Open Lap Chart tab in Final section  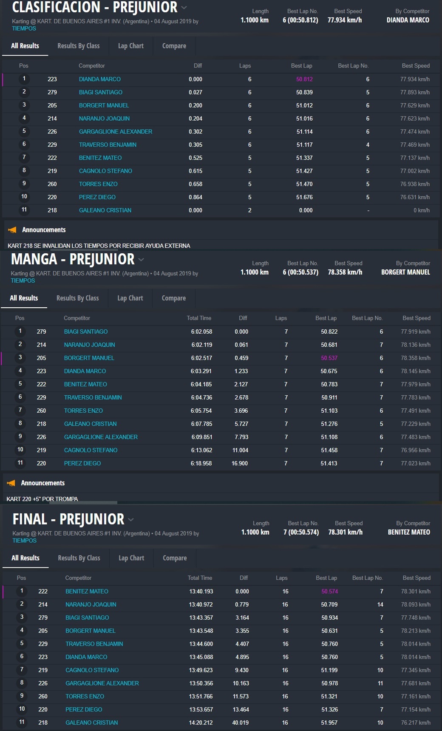tap(131, 558)
